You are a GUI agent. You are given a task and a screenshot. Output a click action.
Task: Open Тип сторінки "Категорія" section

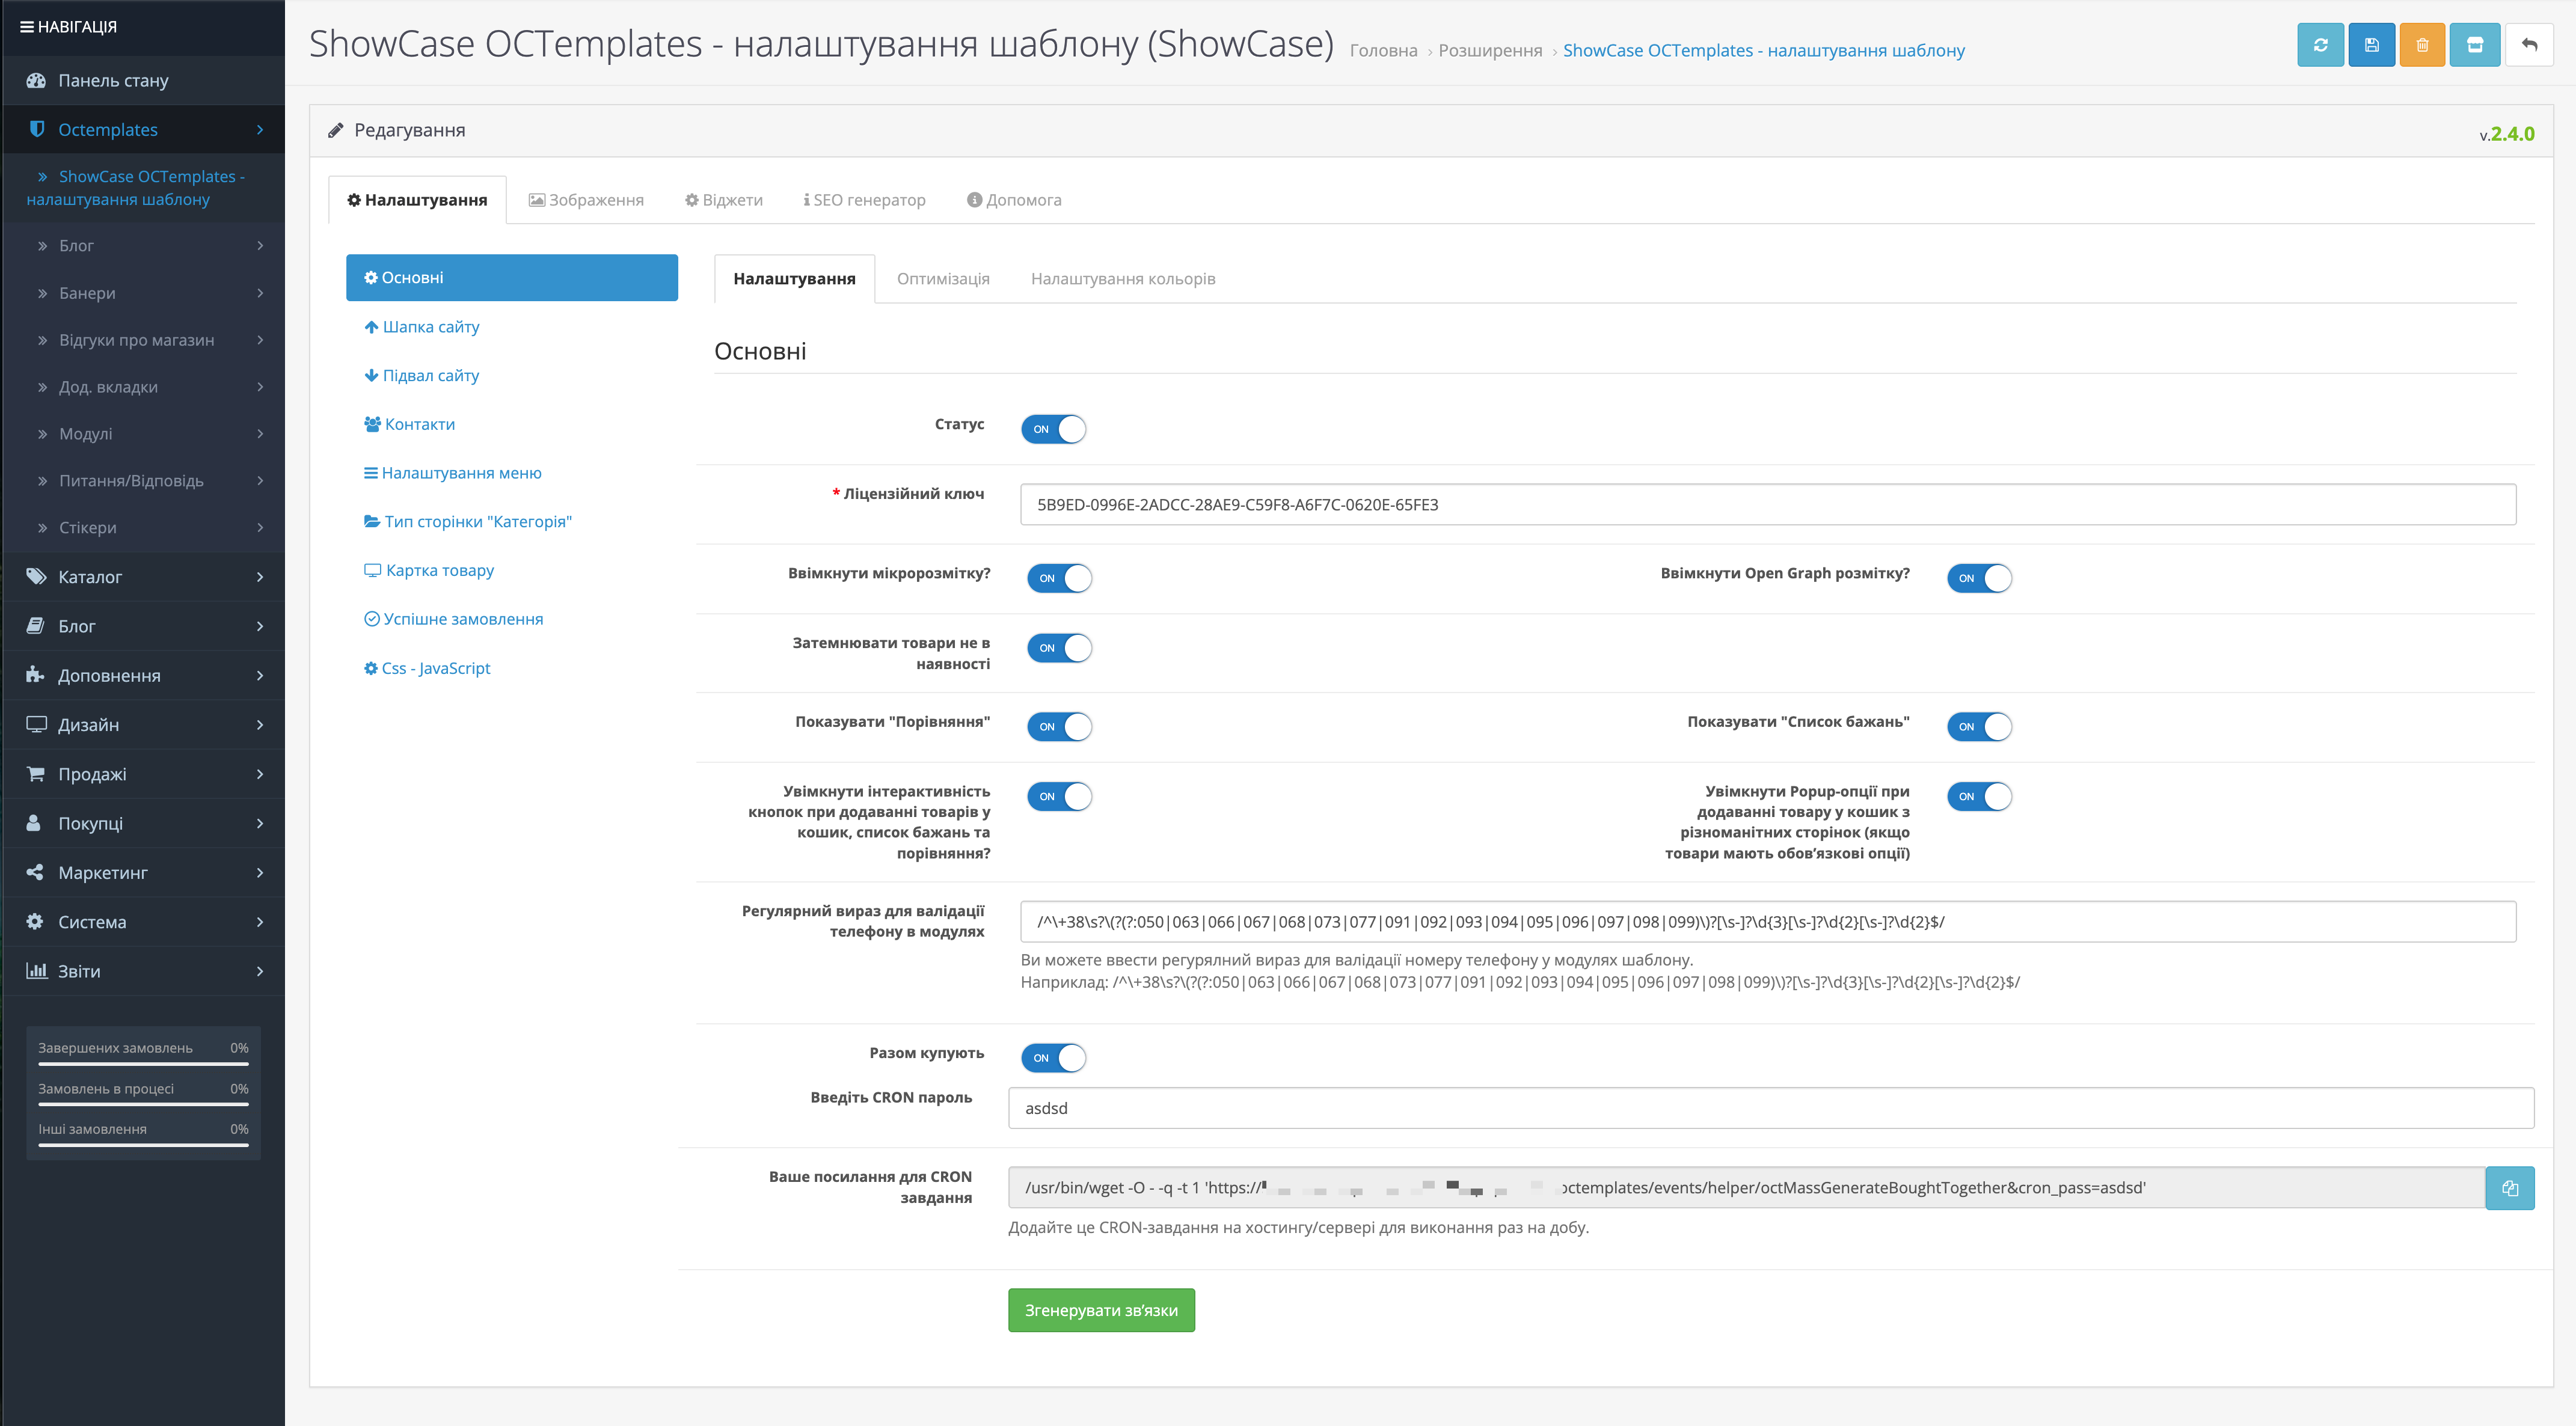tap(467, 521)
